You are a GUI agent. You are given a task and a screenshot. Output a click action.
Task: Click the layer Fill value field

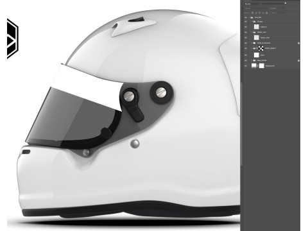point(280,13)
